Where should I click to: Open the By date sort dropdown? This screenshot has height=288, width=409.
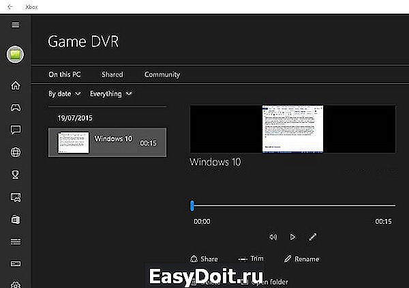(x=65, y=93)
